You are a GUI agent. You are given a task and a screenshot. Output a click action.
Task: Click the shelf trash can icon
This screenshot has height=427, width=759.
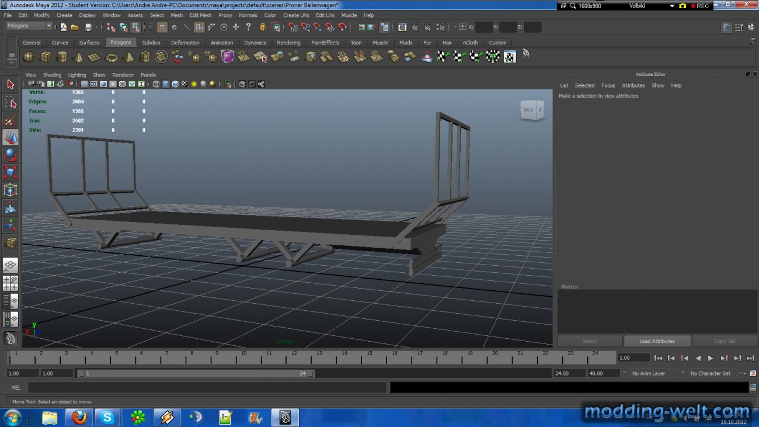(x=753, y=41)
